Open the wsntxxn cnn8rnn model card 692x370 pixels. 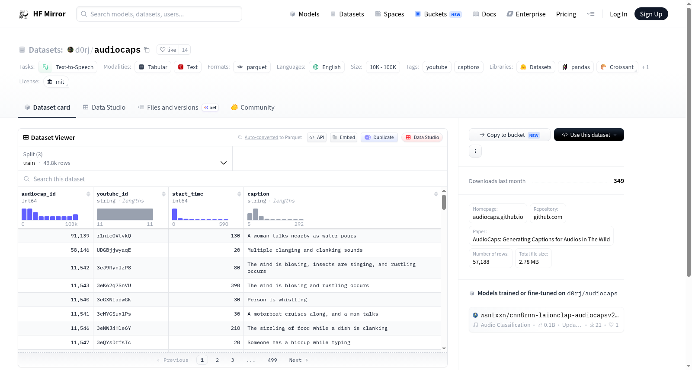click(x=546, y=319)
